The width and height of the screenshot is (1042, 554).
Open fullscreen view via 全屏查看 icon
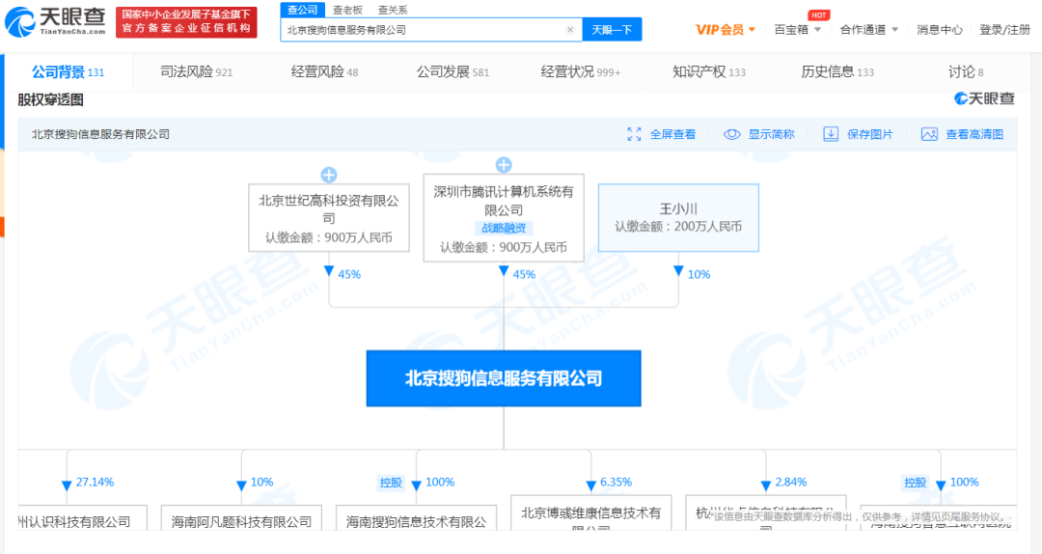[634, 134]
